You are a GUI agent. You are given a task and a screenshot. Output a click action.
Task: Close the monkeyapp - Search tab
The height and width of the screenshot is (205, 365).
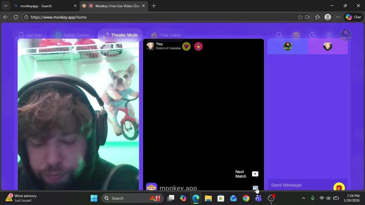coord(75,6)
